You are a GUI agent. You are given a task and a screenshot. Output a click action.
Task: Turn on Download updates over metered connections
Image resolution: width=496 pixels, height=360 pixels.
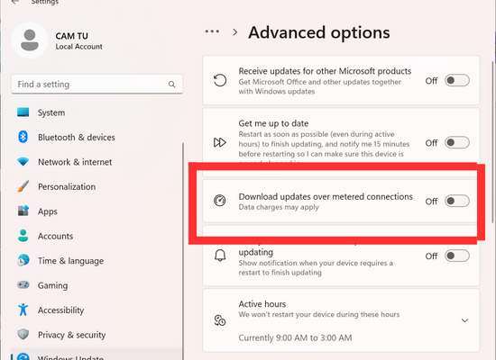point(457,201)
